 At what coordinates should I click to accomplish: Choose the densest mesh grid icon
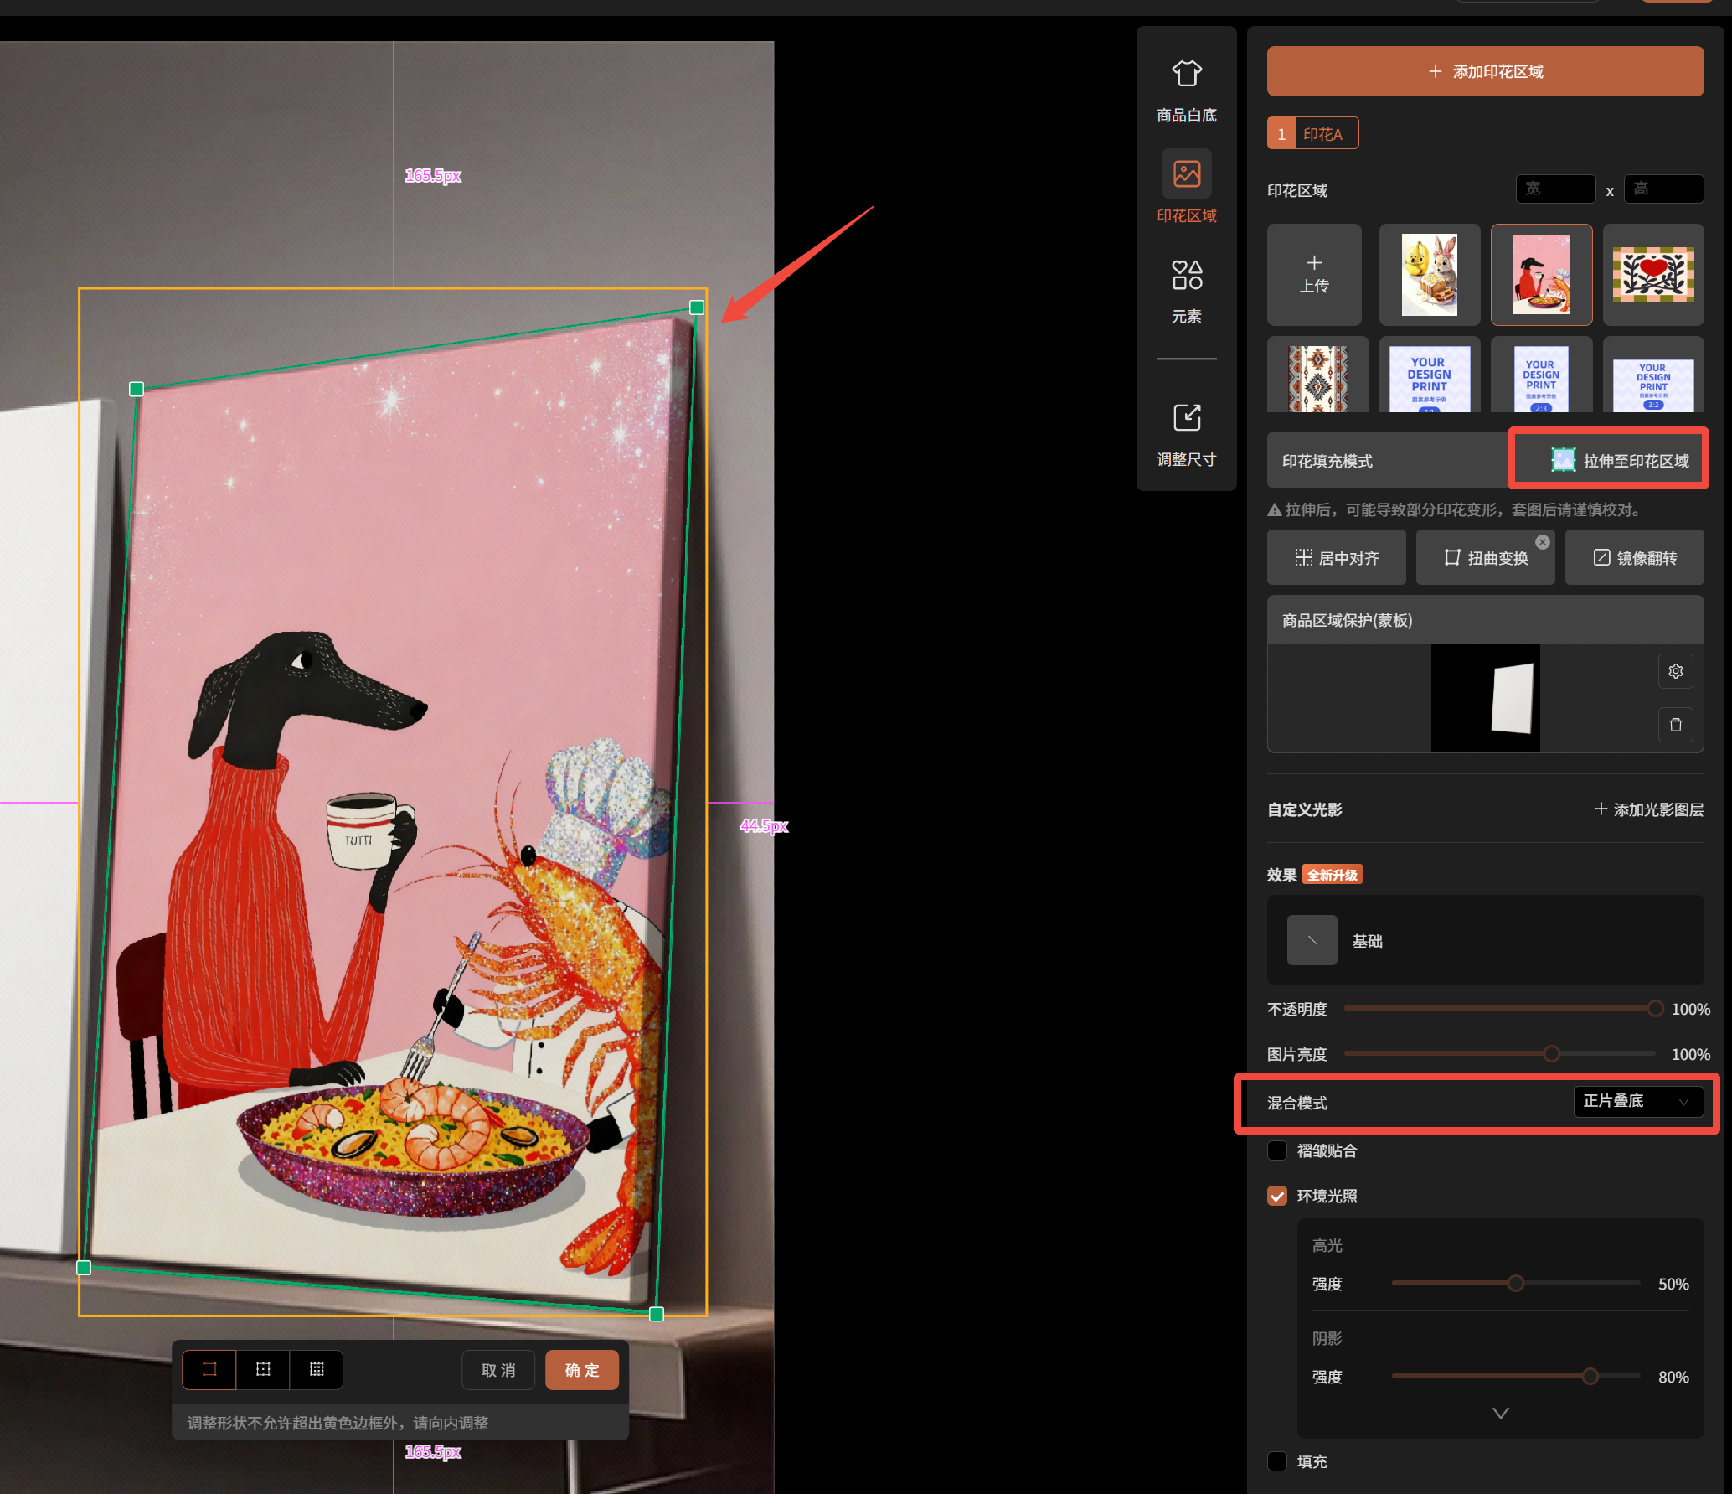coord(317,1369)
